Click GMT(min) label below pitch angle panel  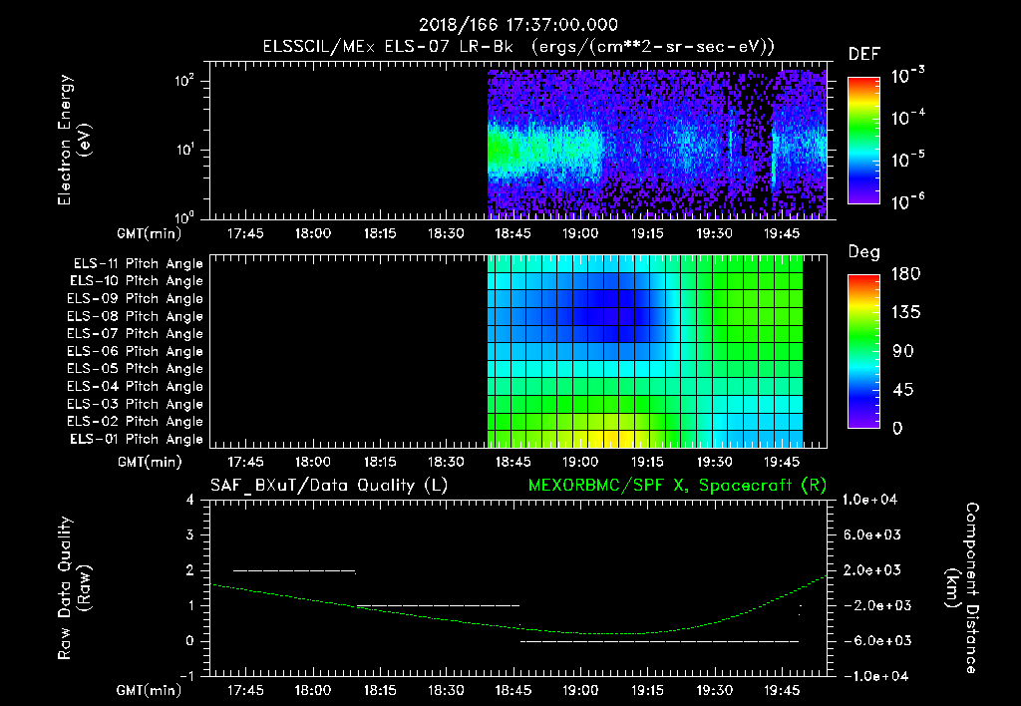(x=150, y=462)
